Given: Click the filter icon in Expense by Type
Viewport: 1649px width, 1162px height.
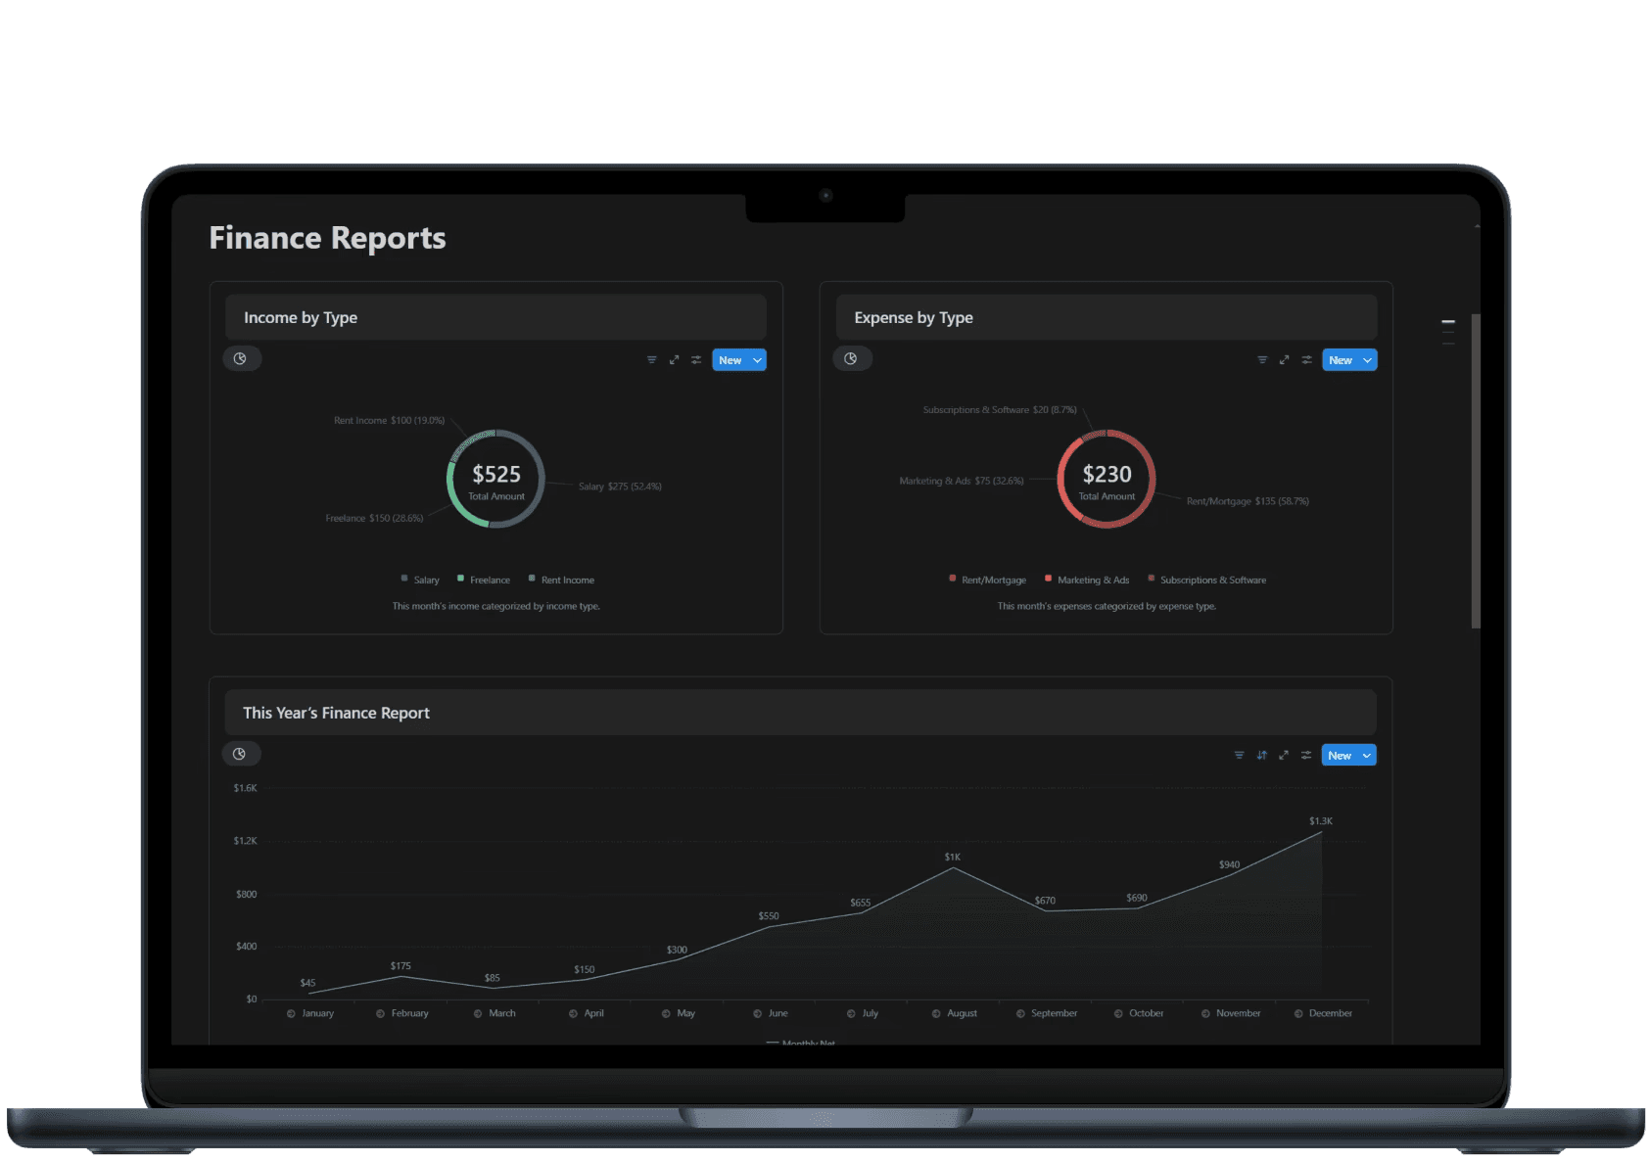Looking at the screenshot, I should pos(1262,360).
